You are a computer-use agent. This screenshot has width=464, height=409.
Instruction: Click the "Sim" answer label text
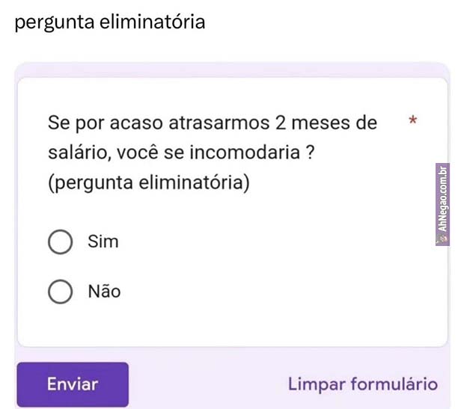pos(103,242)
